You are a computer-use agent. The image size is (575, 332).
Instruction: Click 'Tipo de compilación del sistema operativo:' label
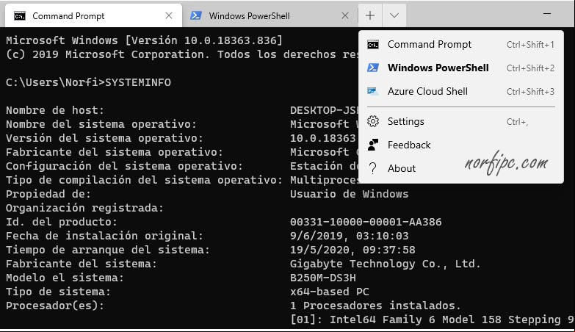coord(144,180)
